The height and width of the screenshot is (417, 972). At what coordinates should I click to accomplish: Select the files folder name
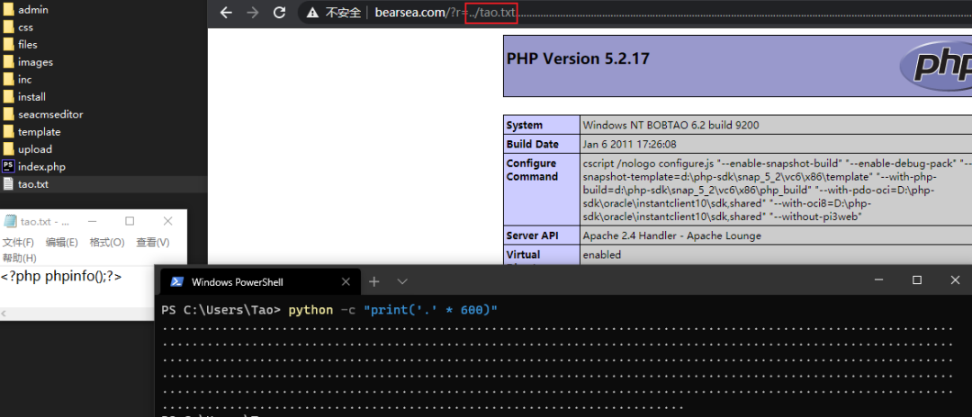point(27,45)
